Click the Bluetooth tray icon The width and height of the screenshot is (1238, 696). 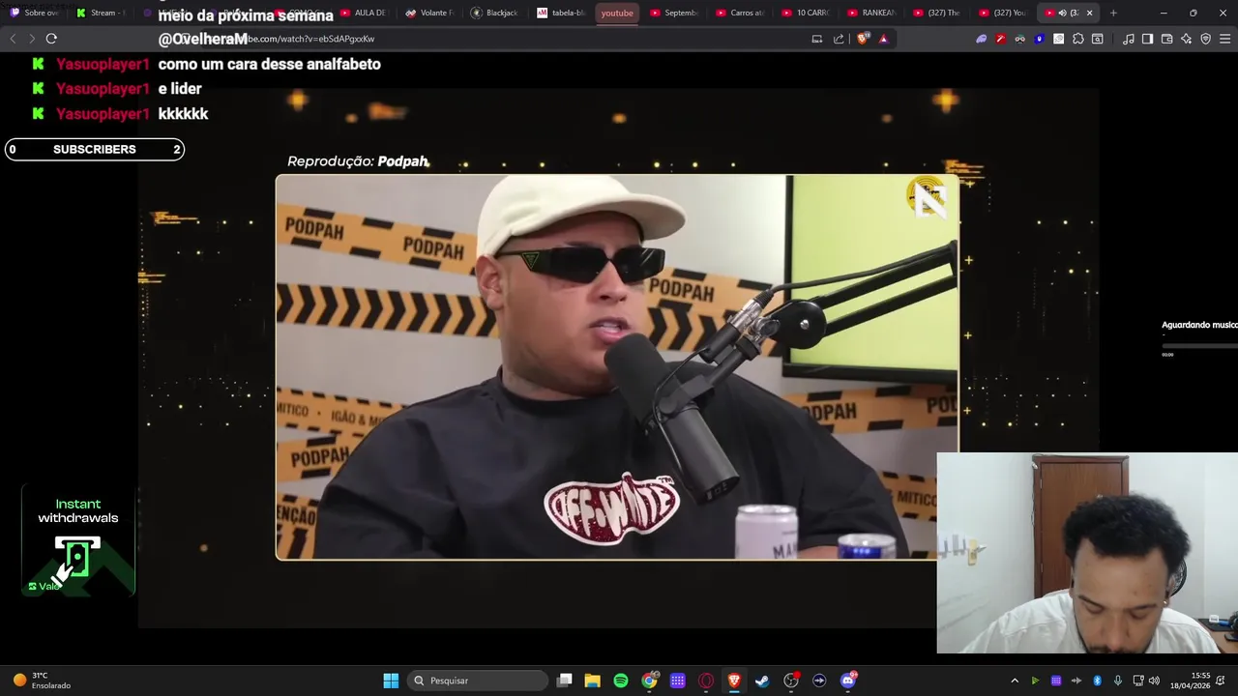pyautogui.click(x=1097, y=681)
